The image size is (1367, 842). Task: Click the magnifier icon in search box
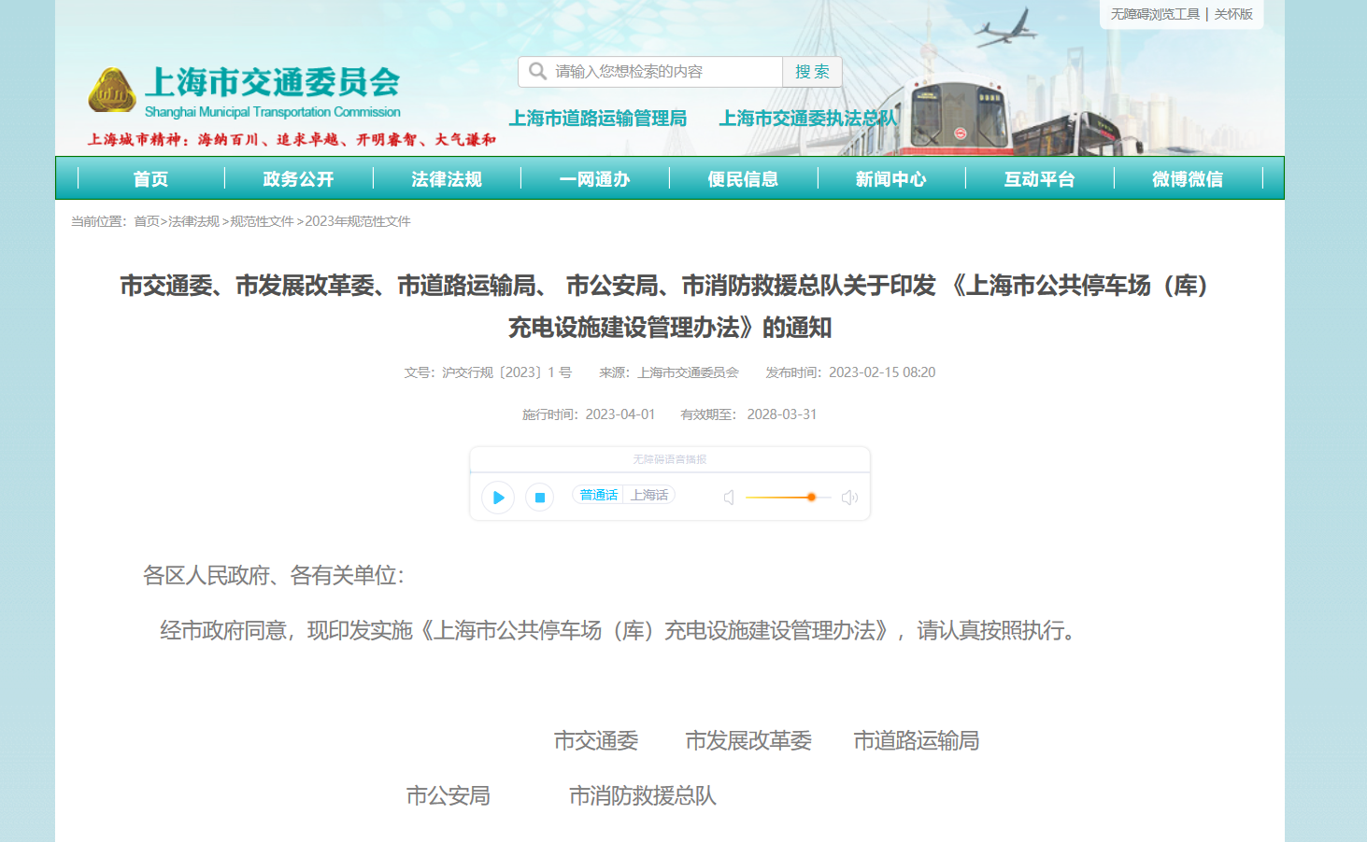coord(537,72)
